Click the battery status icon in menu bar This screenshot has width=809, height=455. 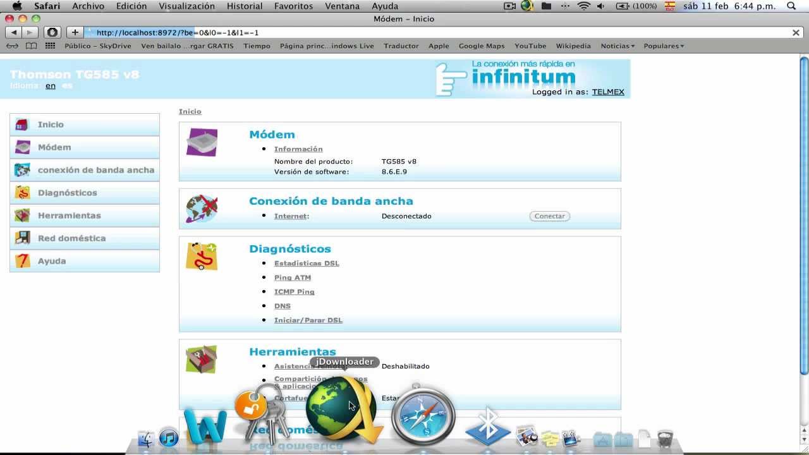point(622,6)
